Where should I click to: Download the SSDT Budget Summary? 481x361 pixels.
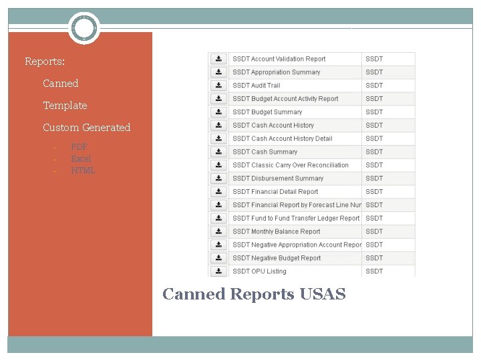(218, 112)
